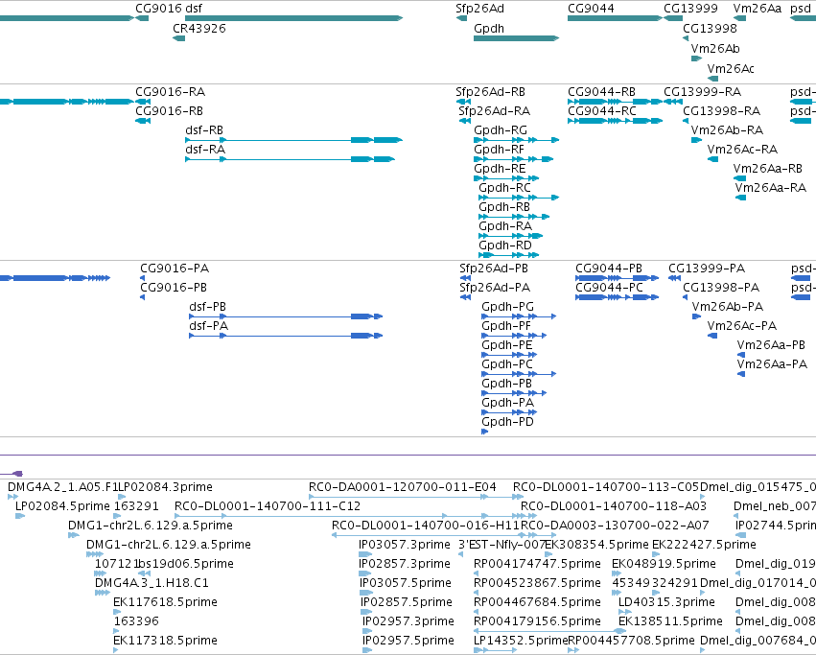This screenshot has height=655, width=816.
Task: Select the Gpdh-RE transcript
Action: point(506,178)
